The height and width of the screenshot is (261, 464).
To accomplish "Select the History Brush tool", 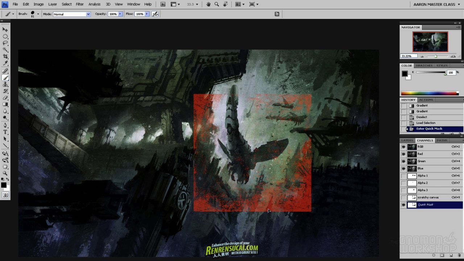I will coord(5,91).
